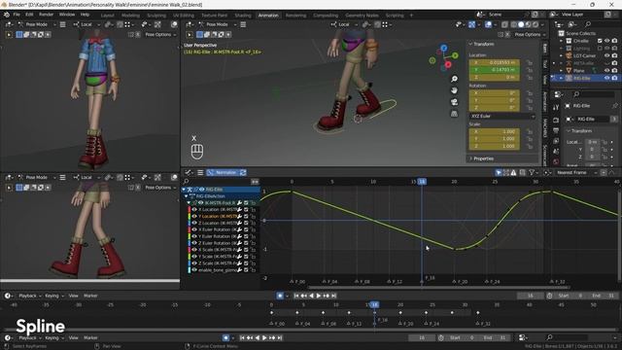Switch to the Animation workspace tab
622x350 pixels.
click(268, 16)
